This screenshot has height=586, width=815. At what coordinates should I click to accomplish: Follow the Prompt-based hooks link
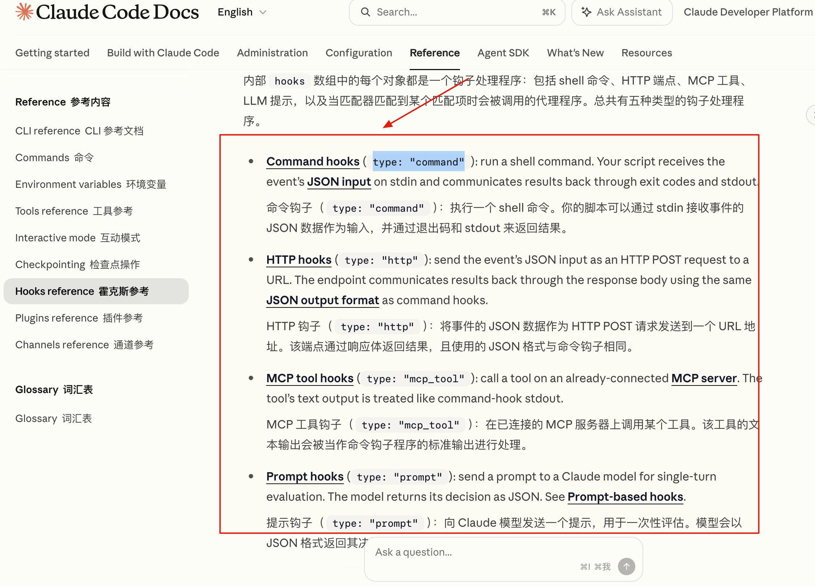[625, 497]
